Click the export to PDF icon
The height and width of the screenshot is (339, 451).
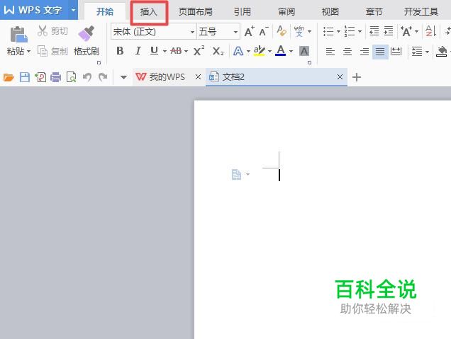pyautogui.click(x=40, y=77)
